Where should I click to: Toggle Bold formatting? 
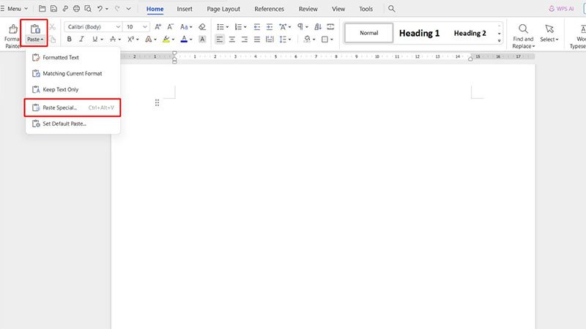click(69, 39)
